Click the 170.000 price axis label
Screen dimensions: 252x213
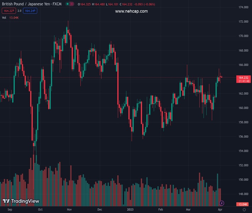pos(243,36)
